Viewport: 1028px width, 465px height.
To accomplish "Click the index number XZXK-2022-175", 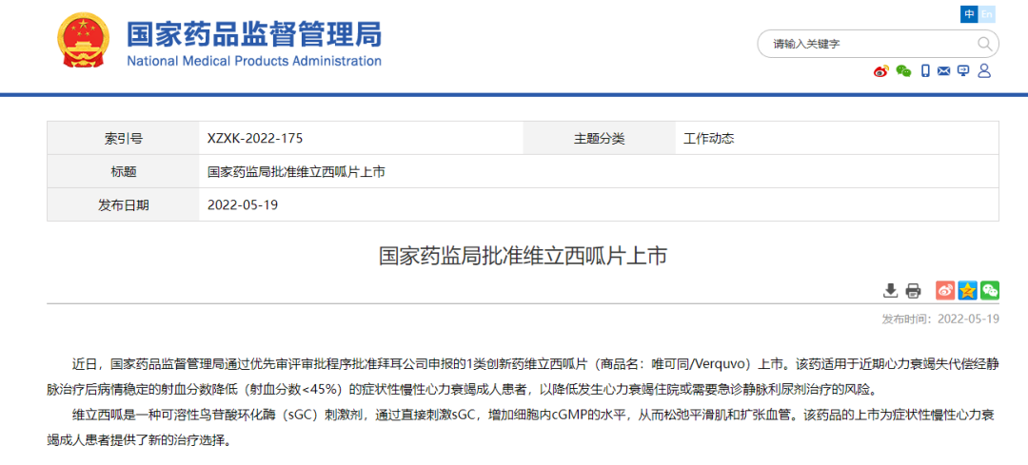I will tap(255, 138).
